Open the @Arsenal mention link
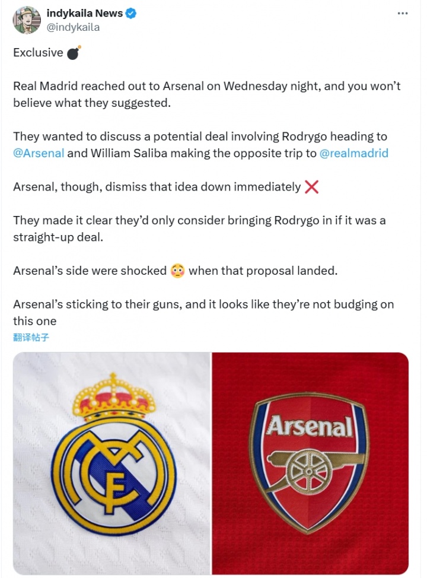Screen dimensions: 427x578 coord(39,153)
